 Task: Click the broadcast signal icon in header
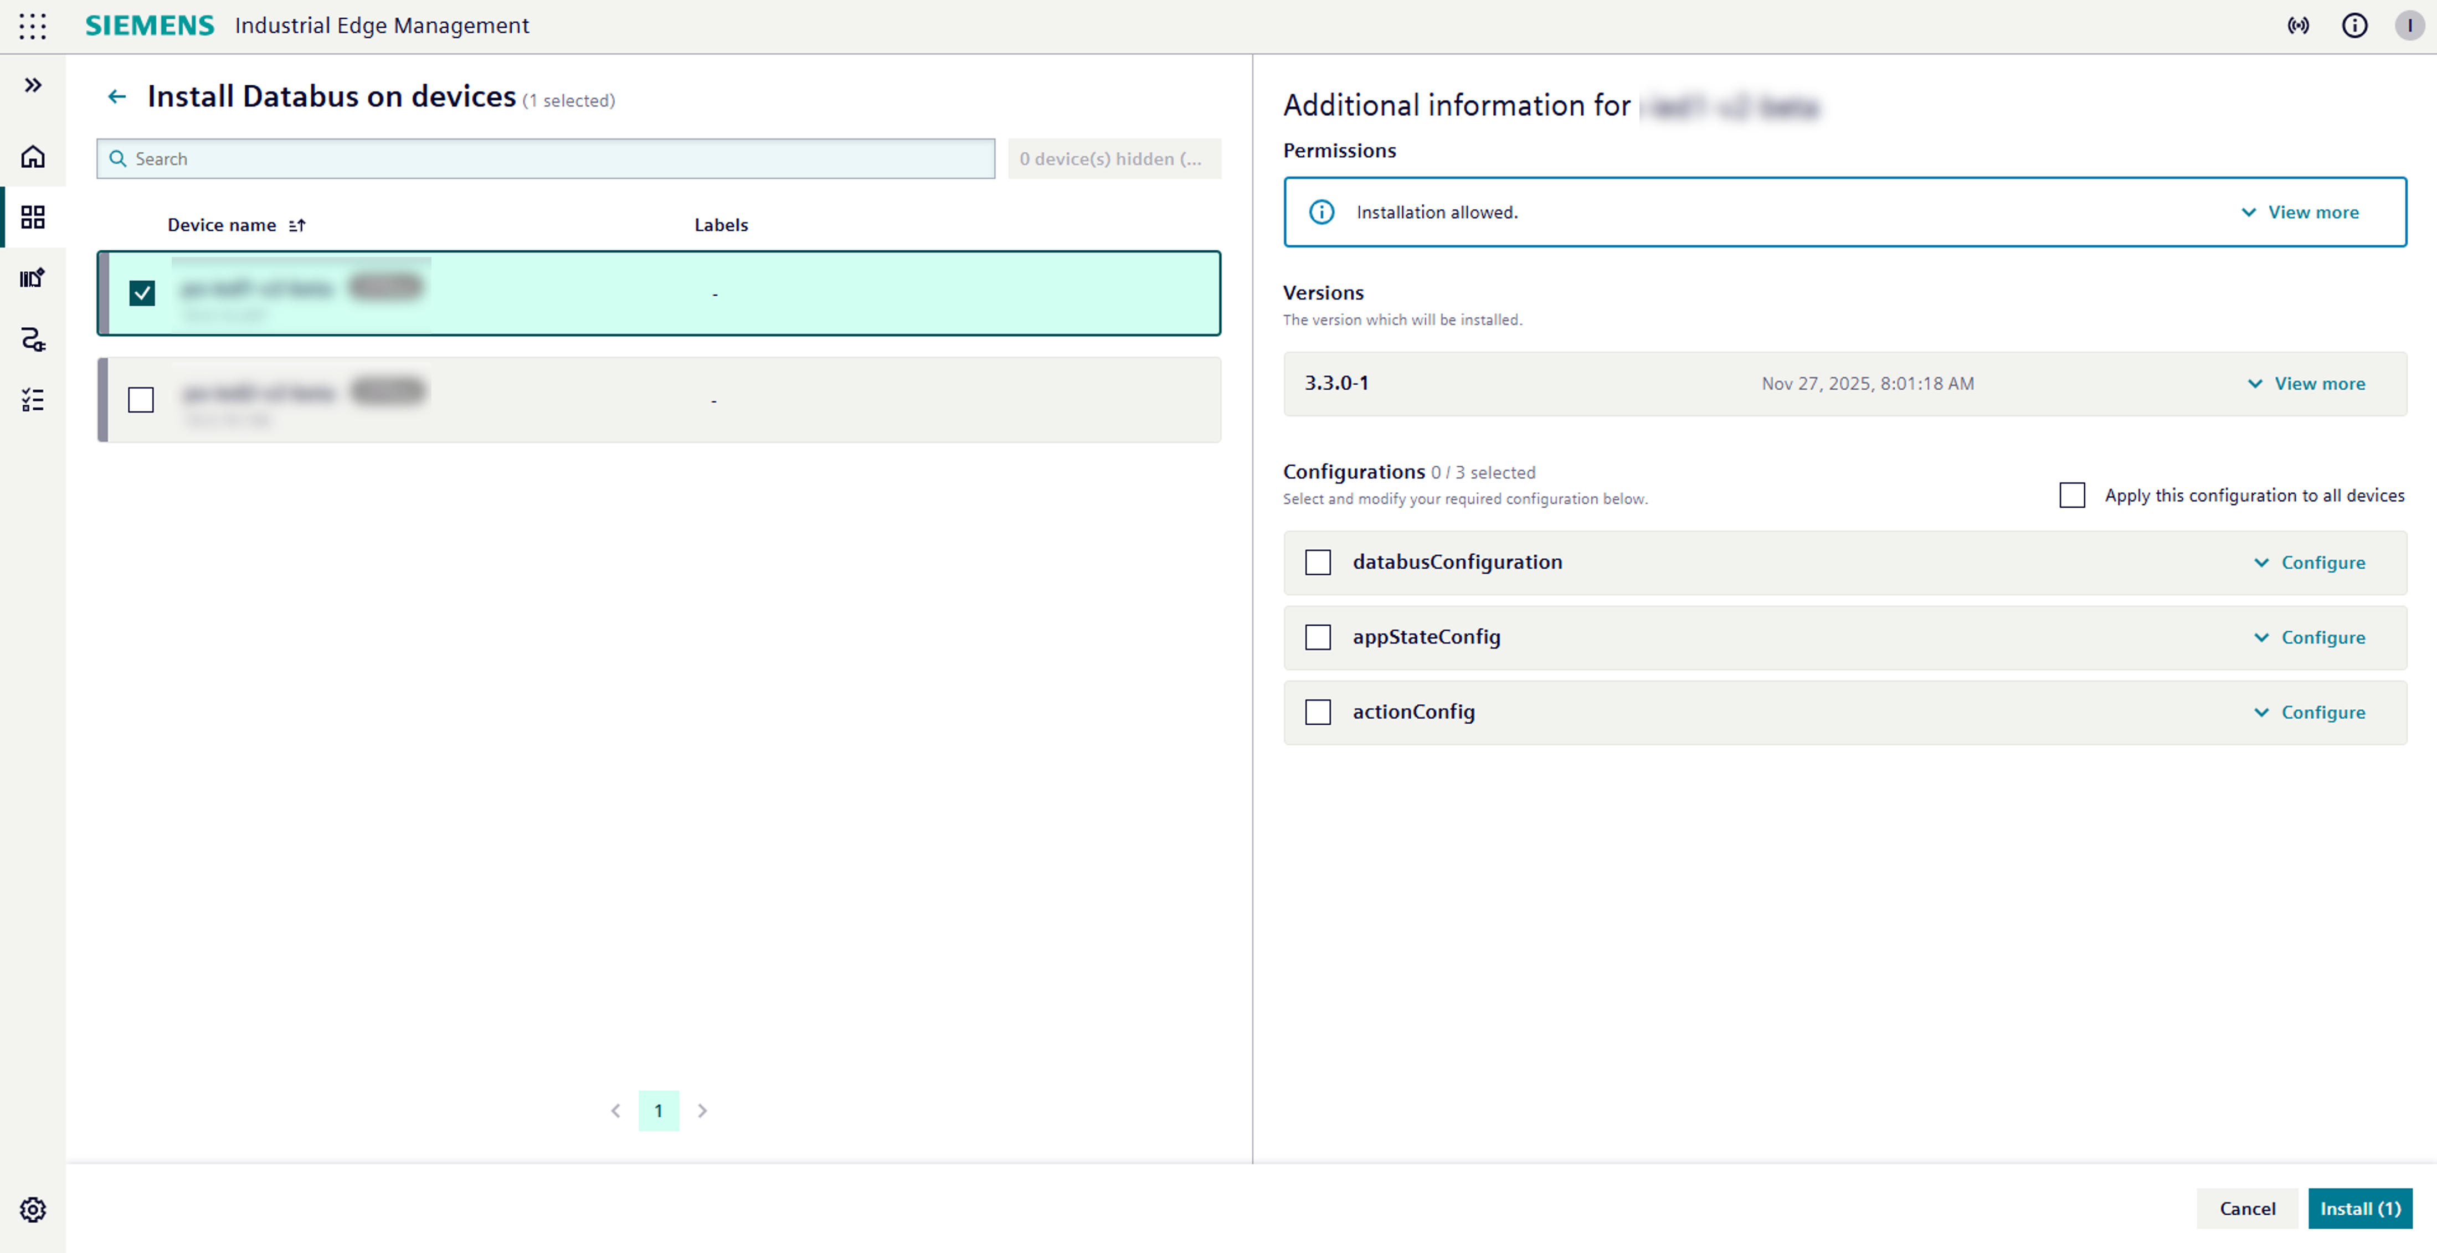point(2298,25)
